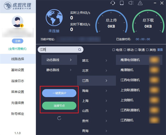
Task: Enable the 移动 filter checkbox
Action: point(125,50)
